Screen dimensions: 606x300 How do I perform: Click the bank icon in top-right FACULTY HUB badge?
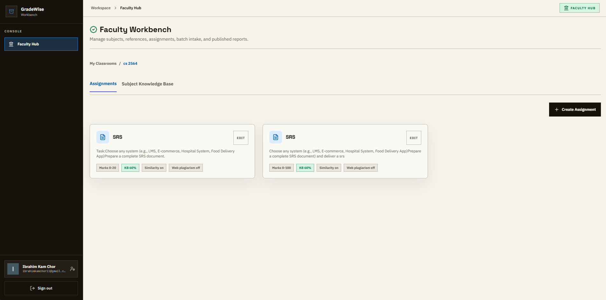[x=566, y=8]
